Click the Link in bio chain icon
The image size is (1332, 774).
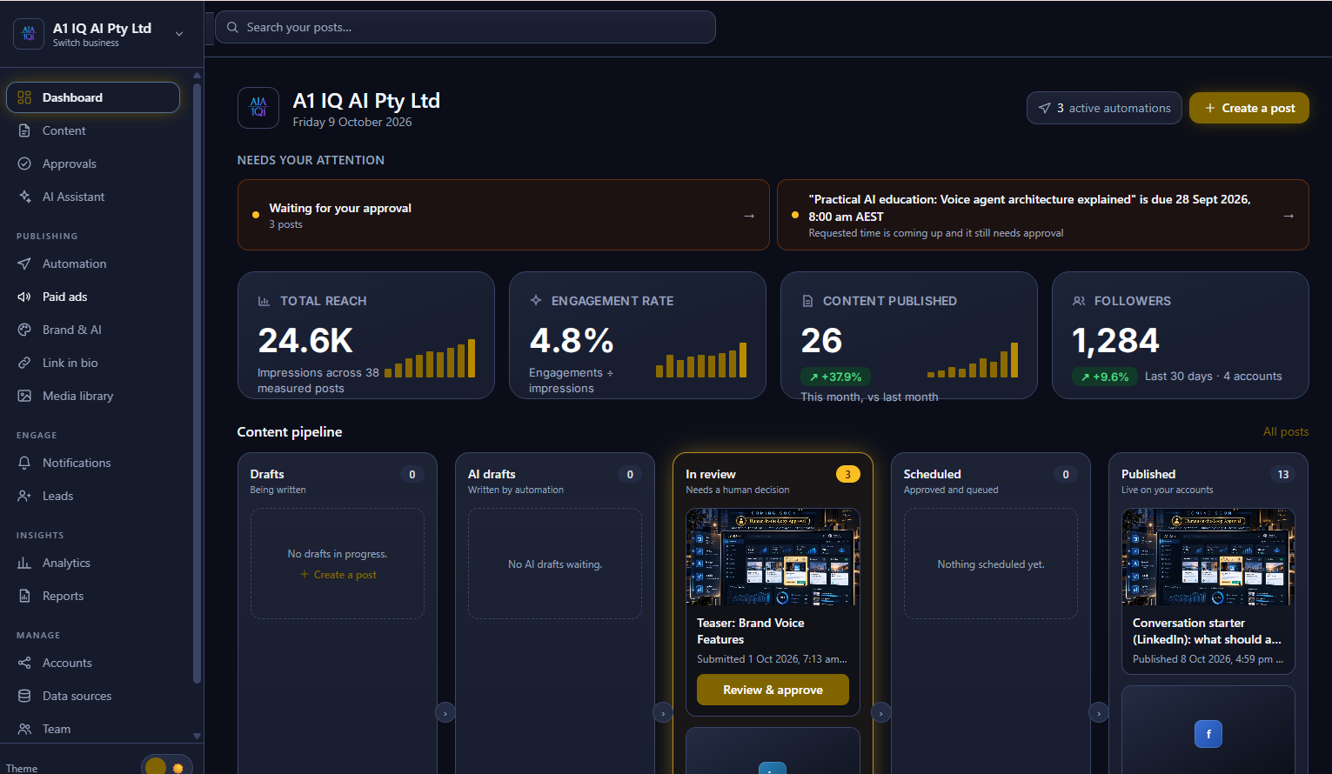tap(24, 363)
